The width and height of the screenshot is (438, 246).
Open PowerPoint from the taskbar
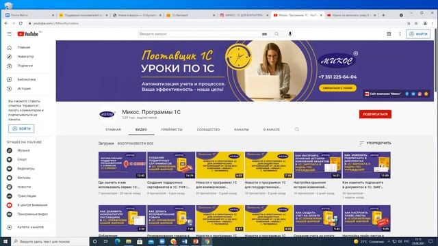pyautogui.click(x=196, y=241)
